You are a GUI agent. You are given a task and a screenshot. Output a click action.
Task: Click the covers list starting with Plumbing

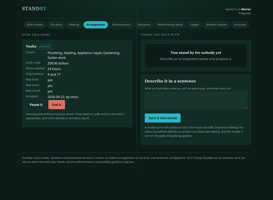84,55
